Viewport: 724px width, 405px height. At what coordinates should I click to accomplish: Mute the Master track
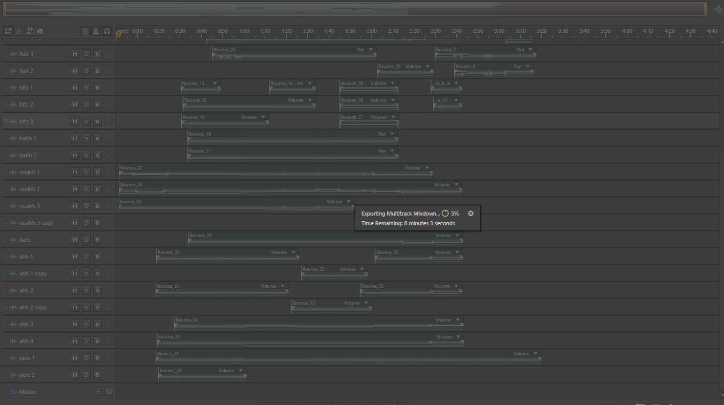click(x=97, y=392)
